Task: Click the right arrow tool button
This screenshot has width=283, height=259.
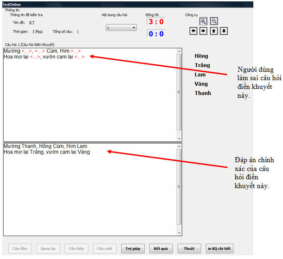Action: point(203,31)
